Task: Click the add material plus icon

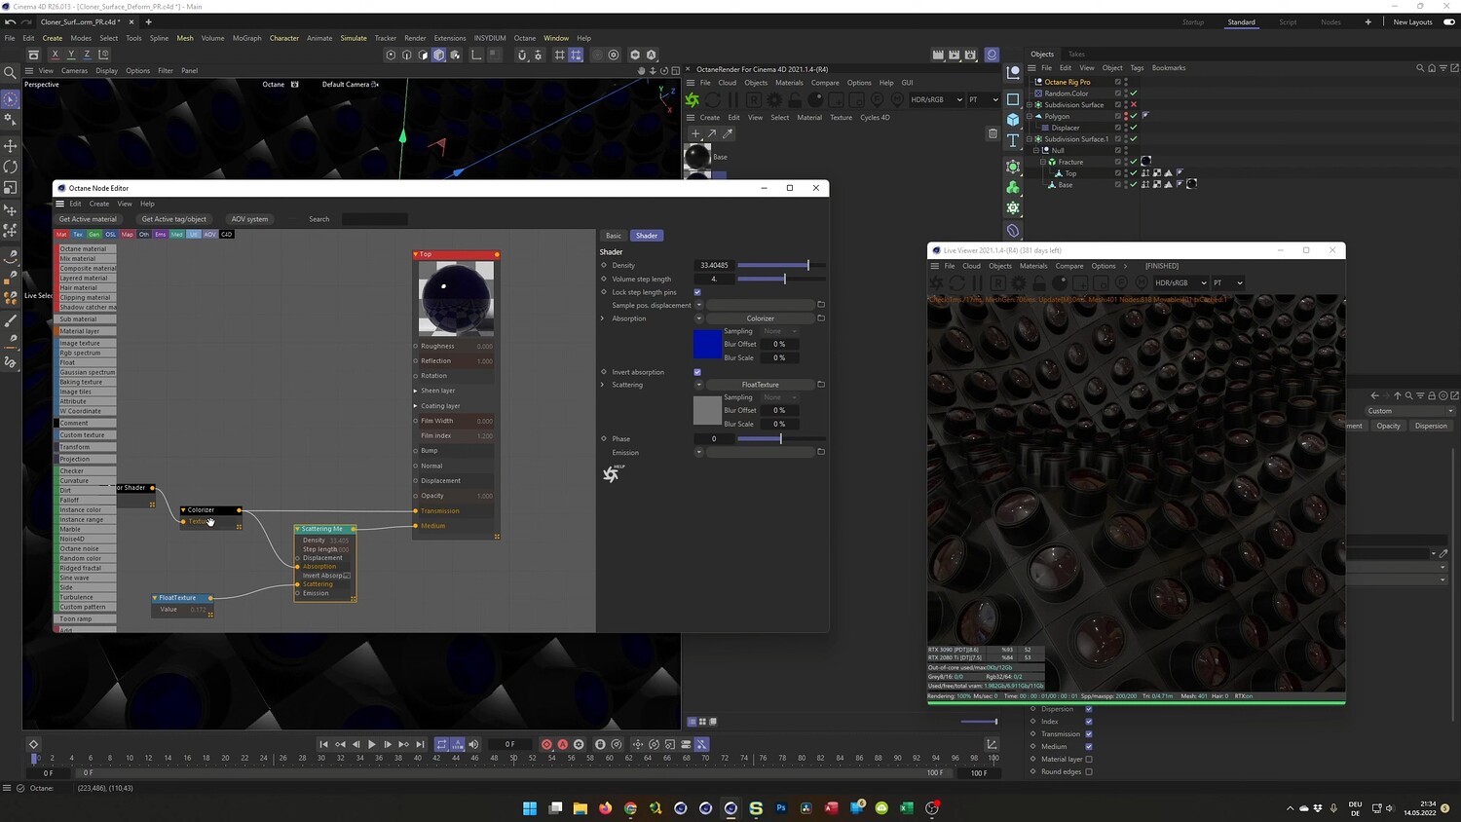Action: pos(695,133)
